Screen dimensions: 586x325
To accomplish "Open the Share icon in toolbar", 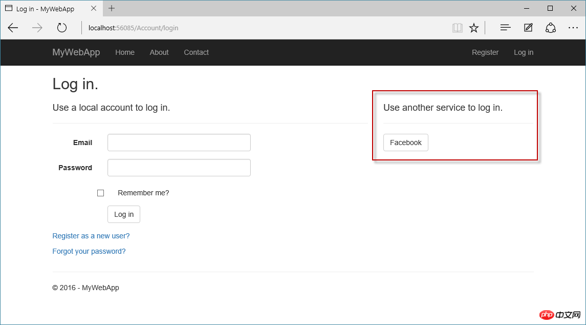I will (x=551, y=28).
